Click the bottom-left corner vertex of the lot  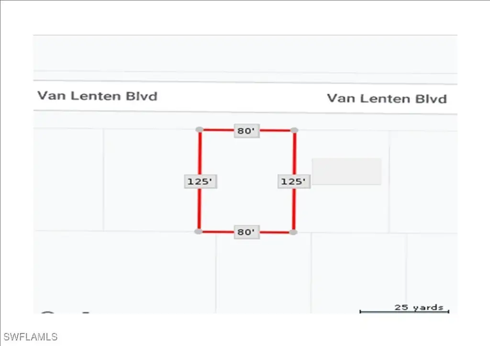click(199, 232)
